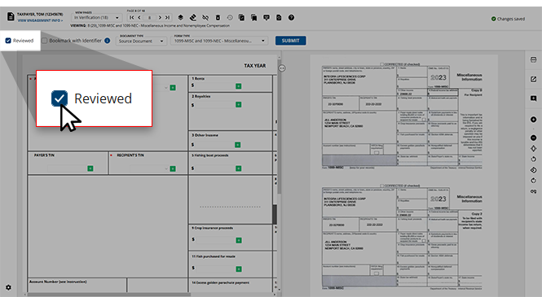
Task: Click the edit pencil icon in the viewer sidebar
Action: (533, 80)
